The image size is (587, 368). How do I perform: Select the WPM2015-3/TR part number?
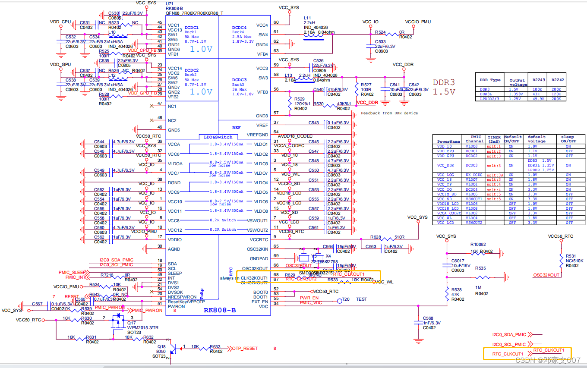click(142, 327)
